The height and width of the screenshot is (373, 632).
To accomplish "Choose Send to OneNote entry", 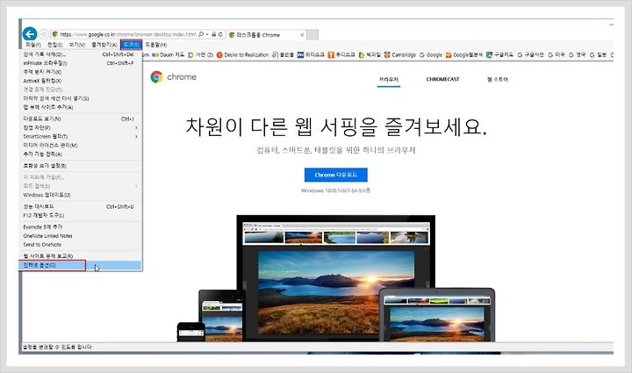I will [80, 245].
